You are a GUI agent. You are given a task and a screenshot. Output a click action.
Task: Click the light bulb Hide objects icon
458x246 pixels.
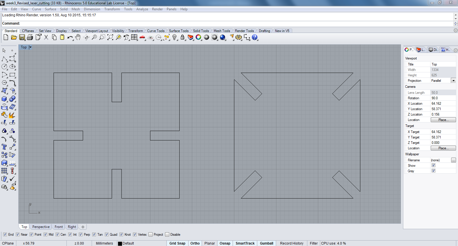pos(174,37)
